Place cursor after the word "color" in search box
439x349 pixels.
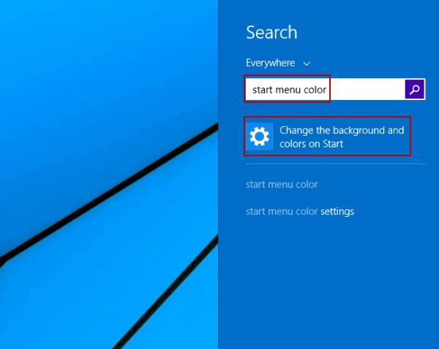(x=327, y=90)
